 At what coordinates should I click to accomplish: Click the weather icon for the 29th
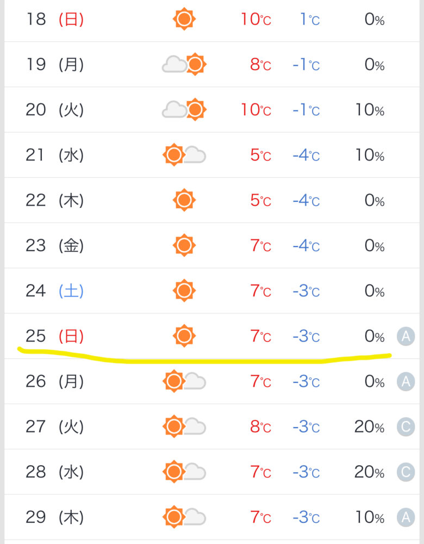(x=184, y=517)
